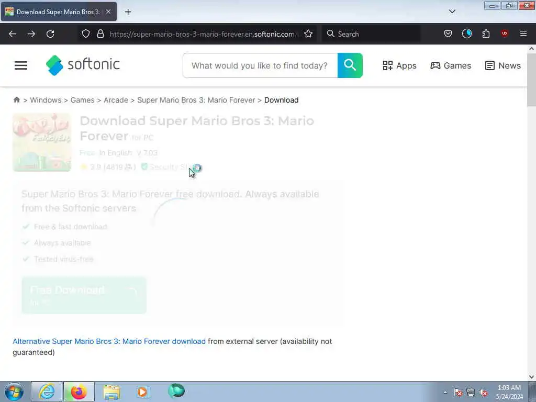Open the Games section

(x=451, y=65)
